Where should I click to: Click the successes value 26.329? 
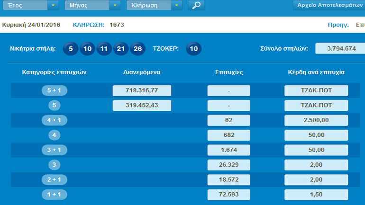[x=229, y=165]
